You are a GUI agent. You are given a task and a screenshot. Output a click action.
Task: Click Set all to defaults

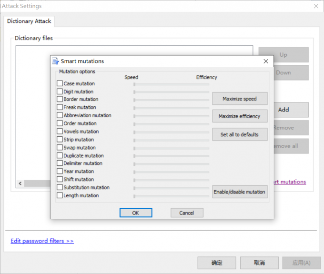coord(240,134)
